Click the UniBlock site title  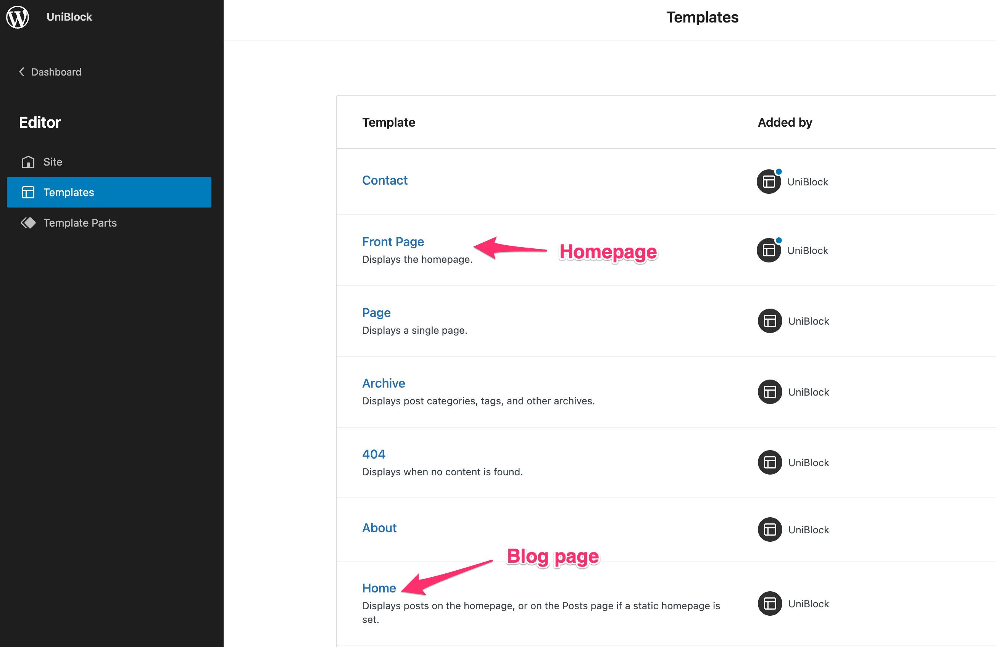pos(69,17)
